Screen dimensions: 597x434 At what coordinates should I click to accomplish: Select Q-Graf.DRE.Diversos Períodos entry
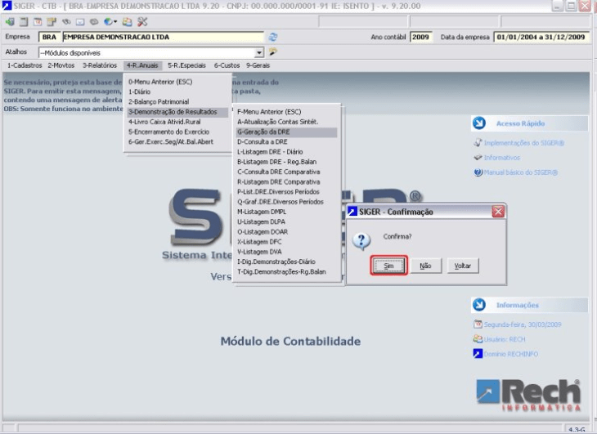click(x=286, y=202)
